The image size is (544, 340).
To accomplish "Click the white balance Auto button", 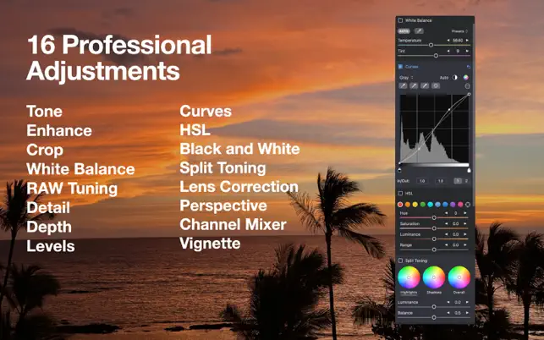I will click(404, 31).
